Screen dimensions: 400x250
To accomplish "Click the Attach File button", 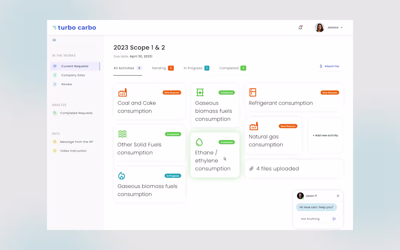I will tap(329, 66).
